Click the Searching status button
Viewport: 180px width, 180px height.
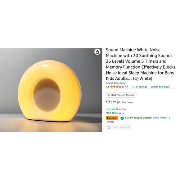[118, 127]
